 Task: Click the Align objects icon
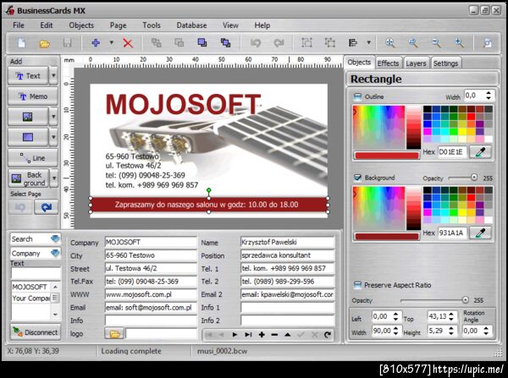[353, 42]
